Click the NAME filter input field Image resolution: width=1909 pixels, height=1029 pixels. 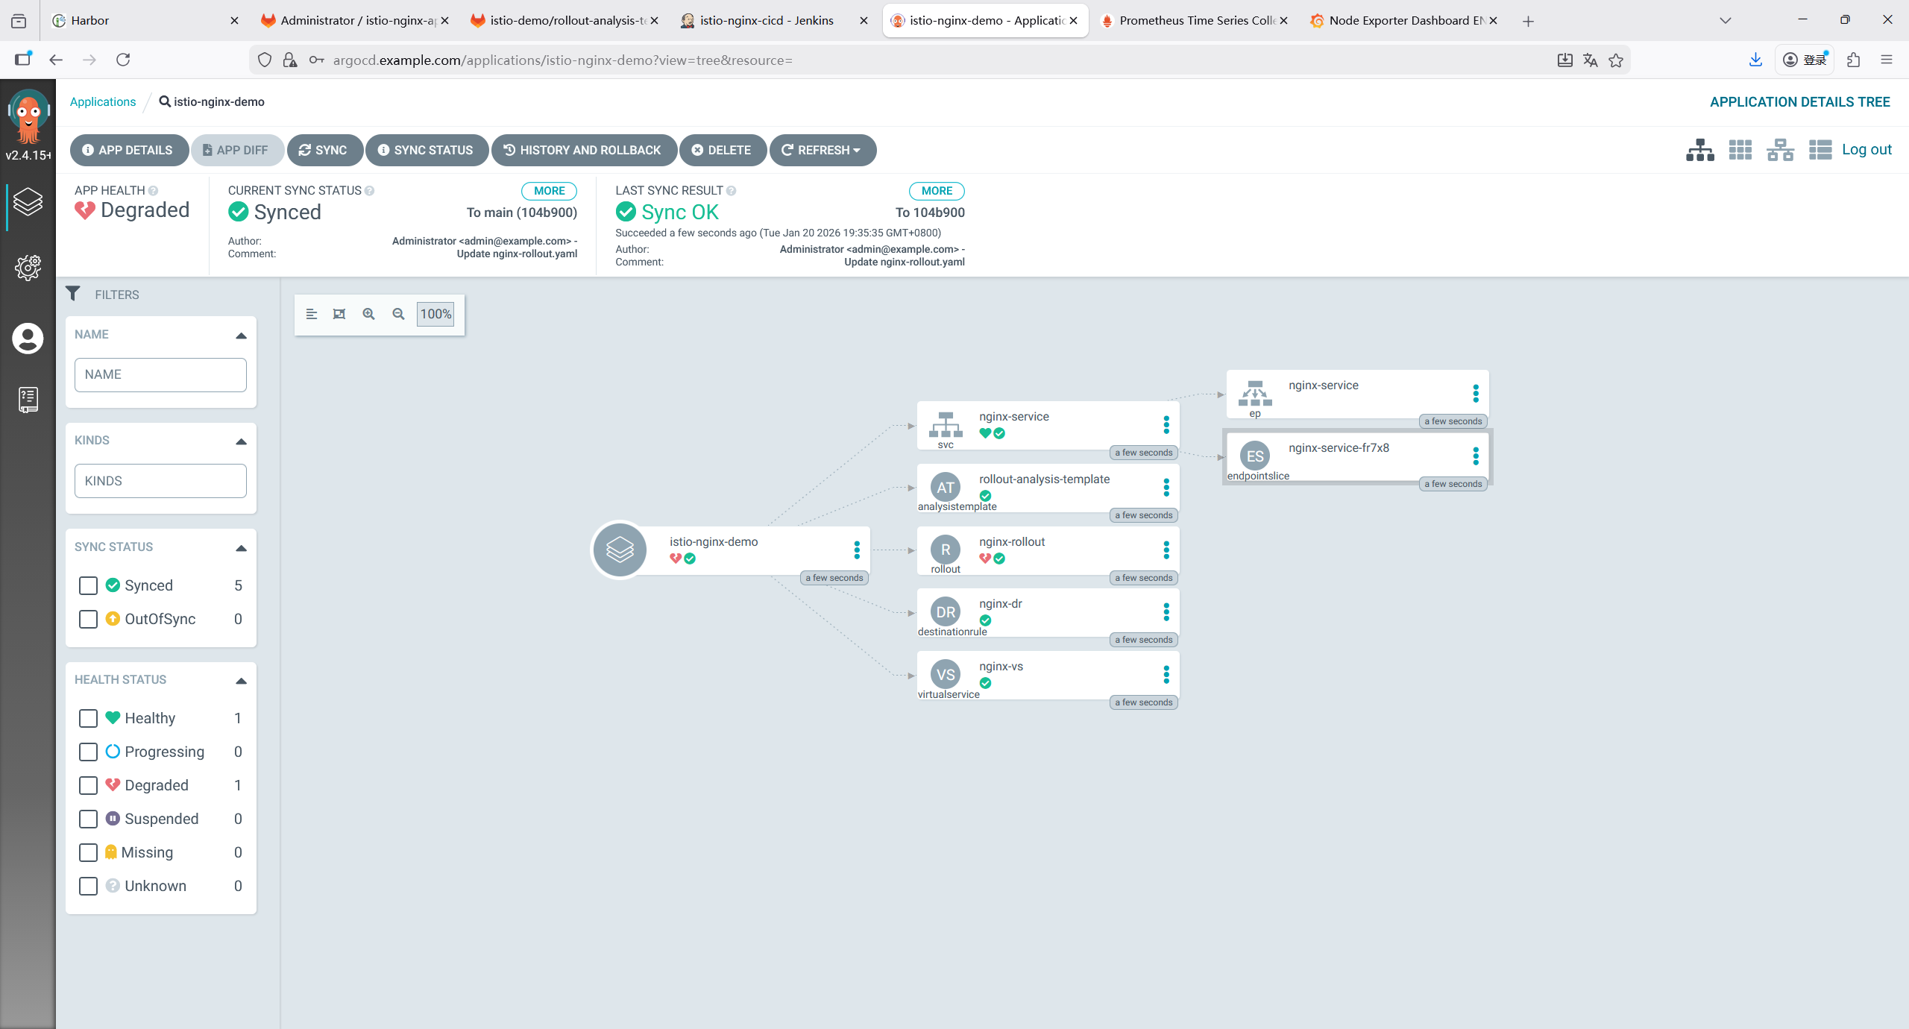(160, 374)
